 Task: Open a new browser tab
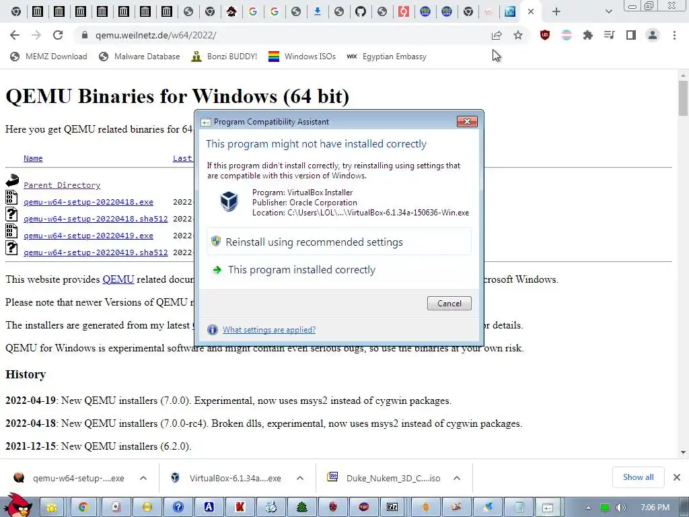pyautogui.click(x=556, y=11)
